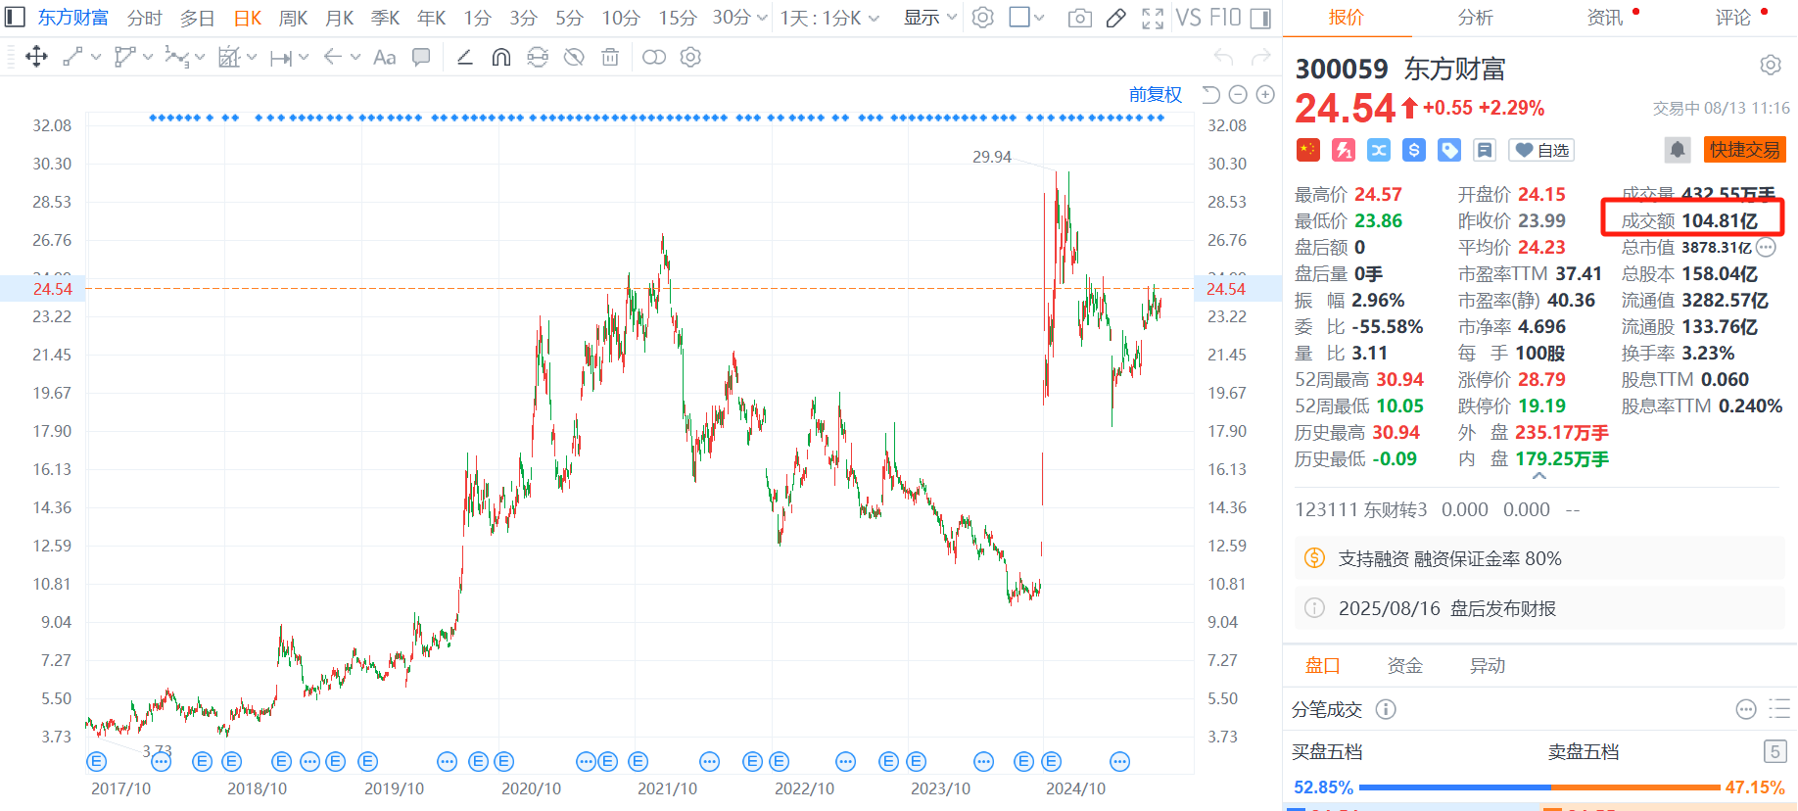Select the 日K daily candlestick tab
Screen dimensions: 1798x811
click(x=248, y=18)
